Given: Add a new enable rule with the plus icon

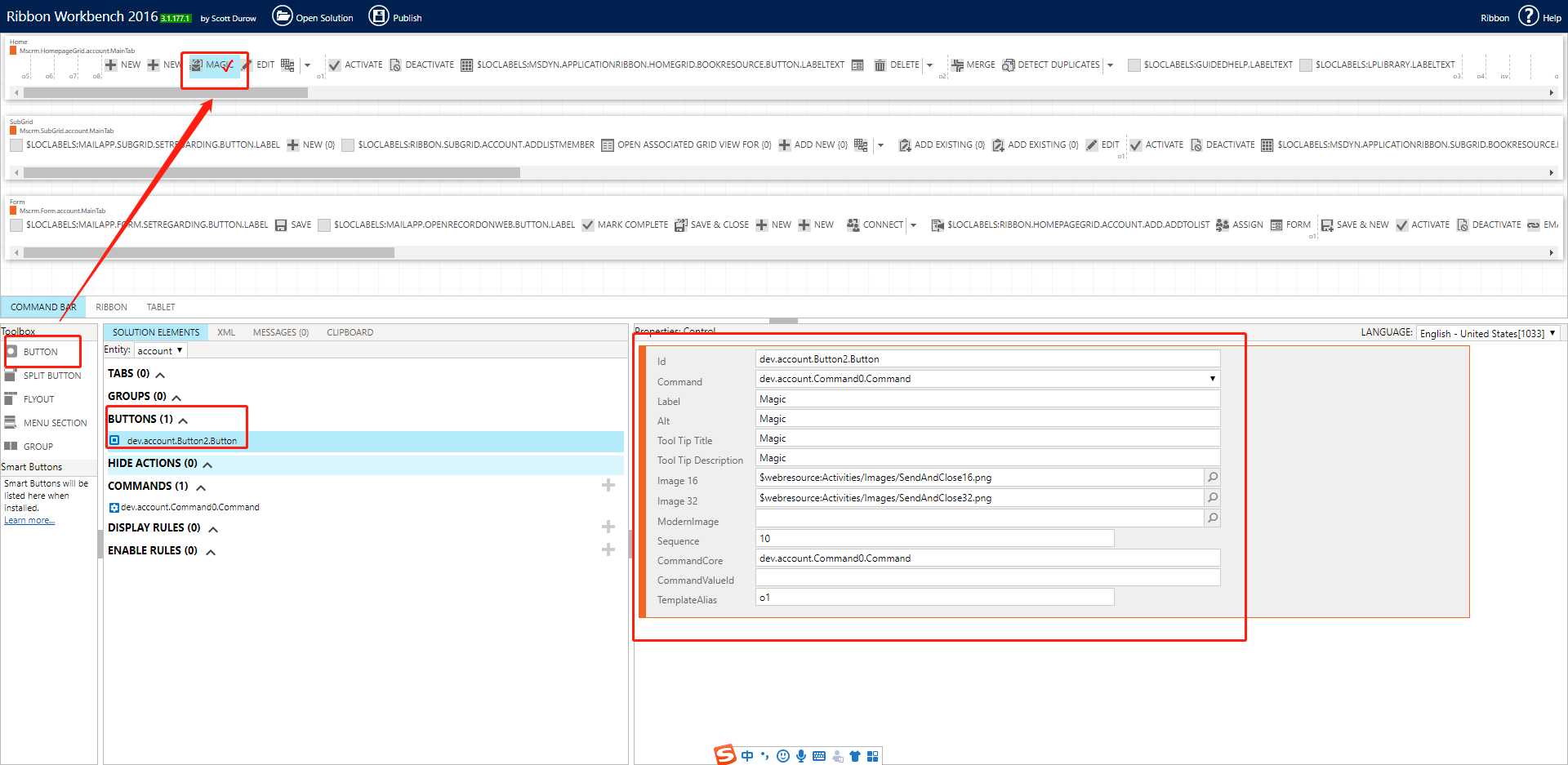Looking at the screenshot, I should 608,550.
